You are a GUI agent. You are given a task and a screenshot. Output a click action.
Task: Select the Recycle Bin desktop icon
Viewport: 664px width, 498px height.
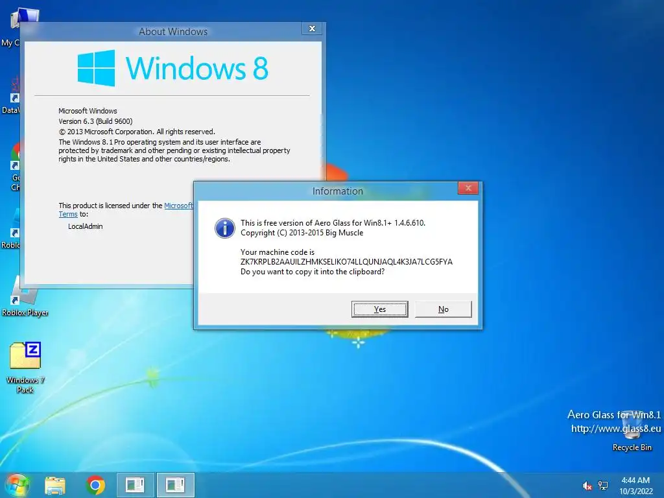click(632, 432)
